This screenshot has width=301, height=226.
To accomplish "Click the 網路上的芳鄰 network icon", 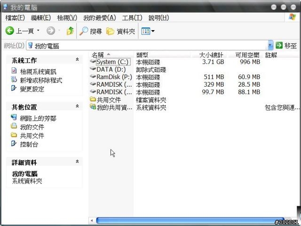I will [x=14, y=117].
